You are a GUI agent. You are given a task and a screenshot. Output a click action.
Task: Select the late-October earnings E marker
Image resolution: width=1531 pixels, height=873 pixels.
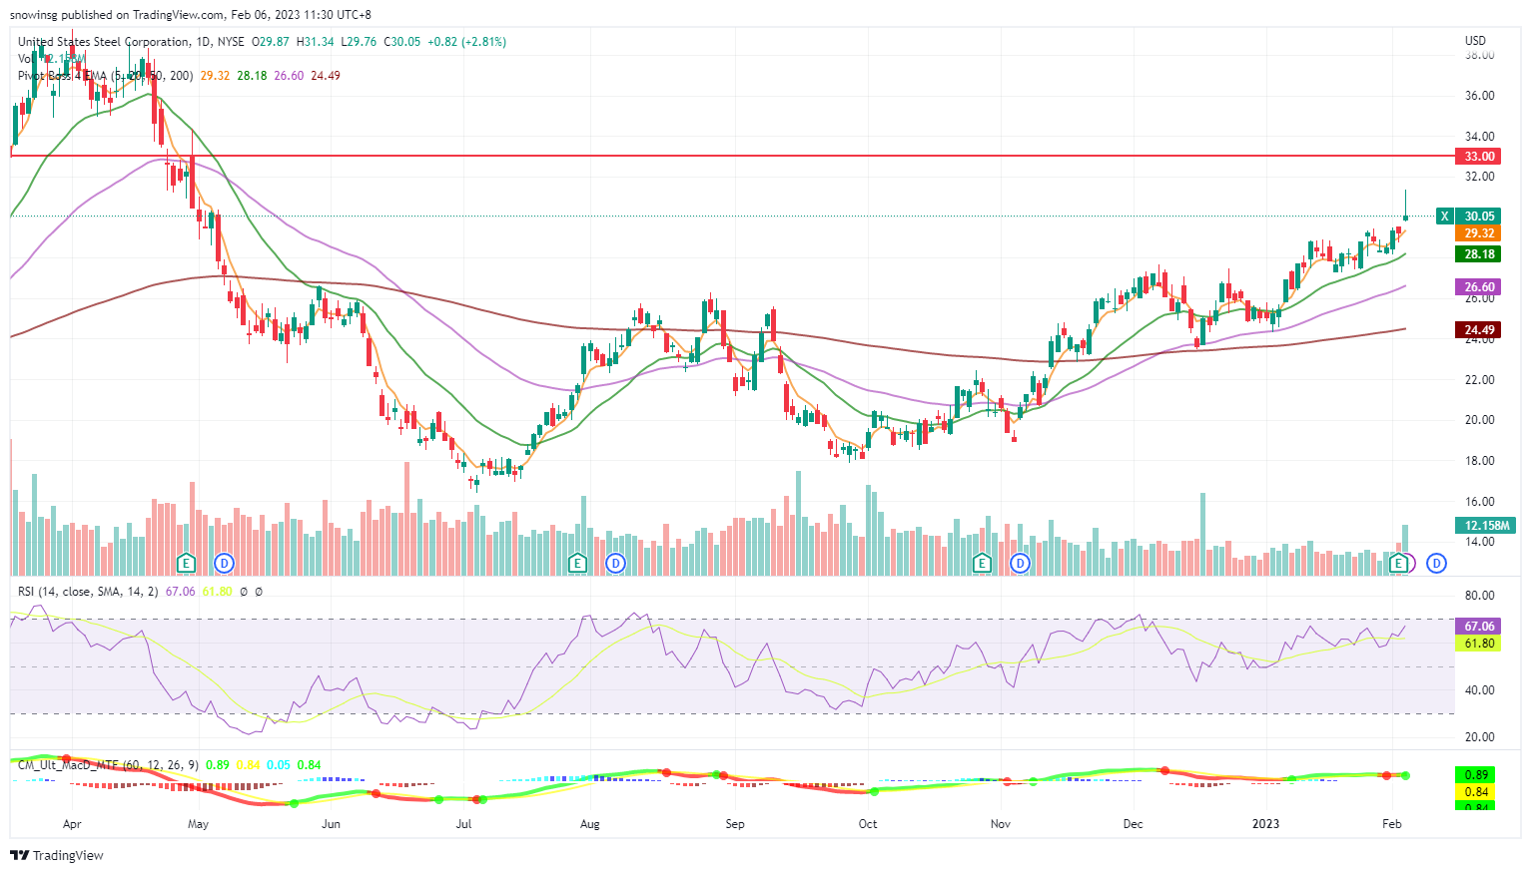pyautogui.click(x=981, y=564)
